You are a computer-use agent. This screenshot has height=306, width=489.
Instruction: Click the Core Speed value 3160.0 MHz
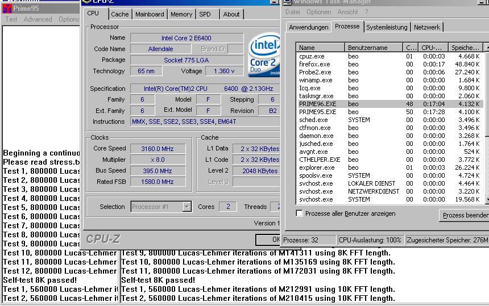point(158,149)
